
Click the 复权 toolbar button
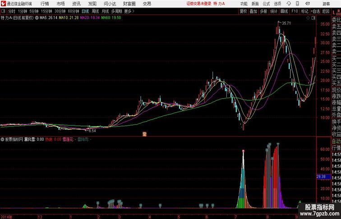(243, 11)
